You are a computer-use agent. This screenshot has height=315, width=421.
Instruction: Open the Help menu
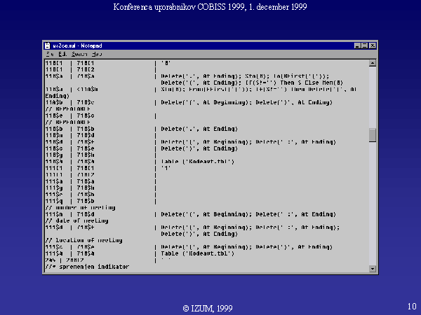(96, 54)
